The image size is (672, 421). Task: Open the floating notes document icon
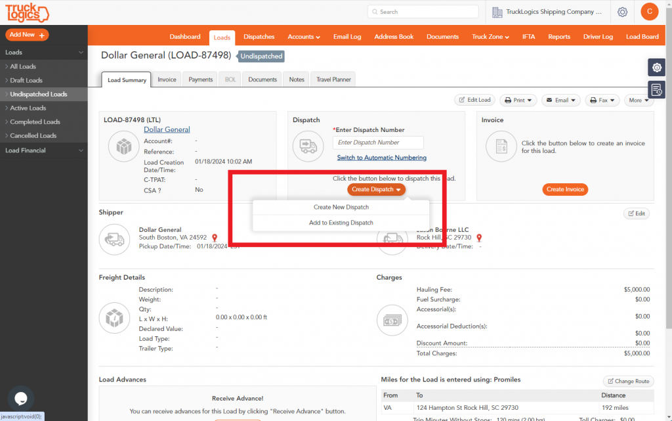pyautogui.click(x=656, y=89)
